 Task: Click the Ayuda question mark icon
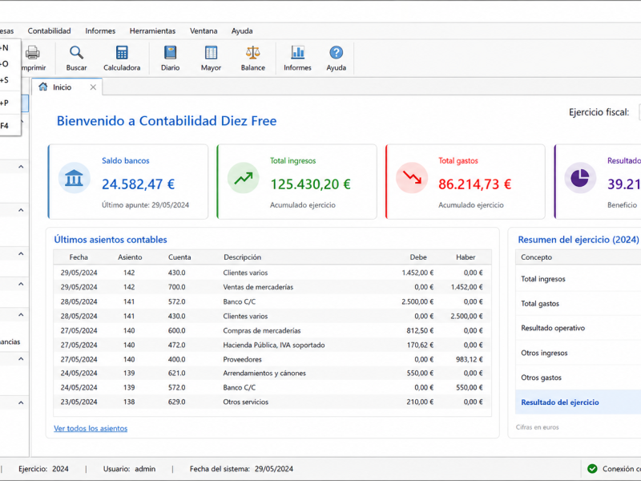click(336, 53)
